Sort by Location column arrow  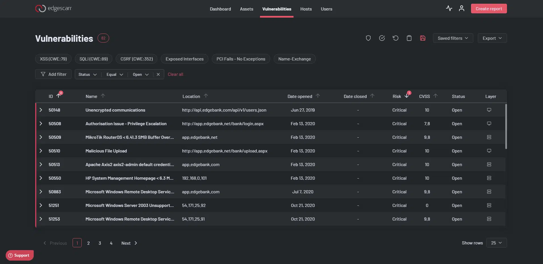click(206, 96)
